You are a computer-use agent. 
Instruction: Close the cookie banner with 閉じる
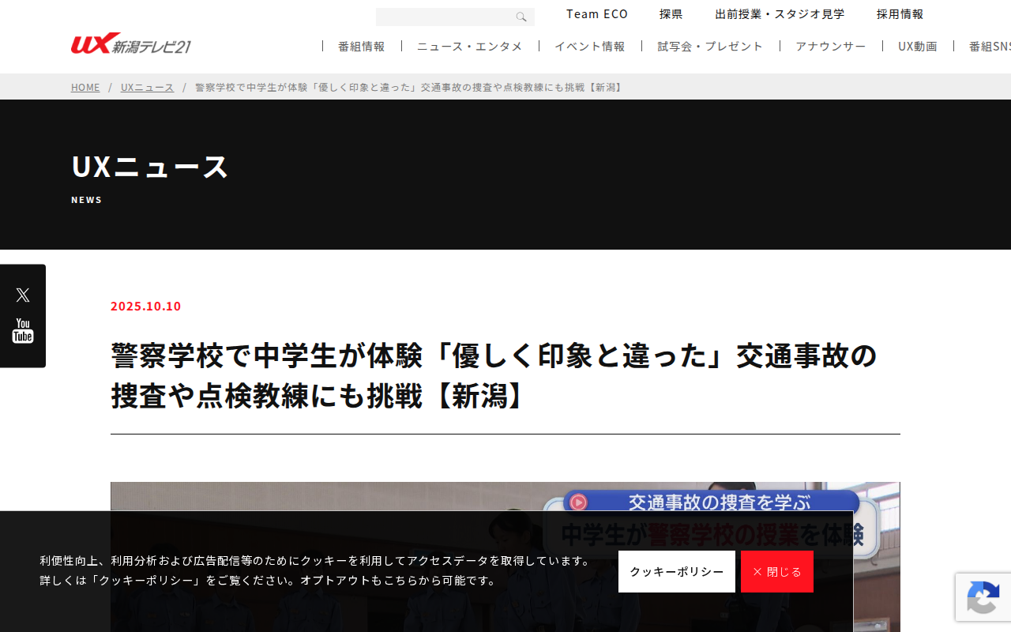777,571
